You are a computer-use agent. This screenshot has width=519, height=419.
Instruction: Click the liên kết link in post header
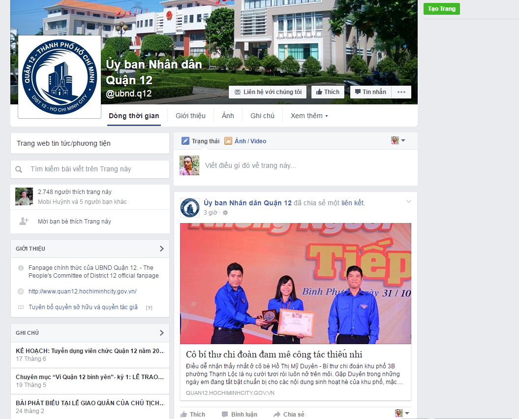click(x=352, y=203)
